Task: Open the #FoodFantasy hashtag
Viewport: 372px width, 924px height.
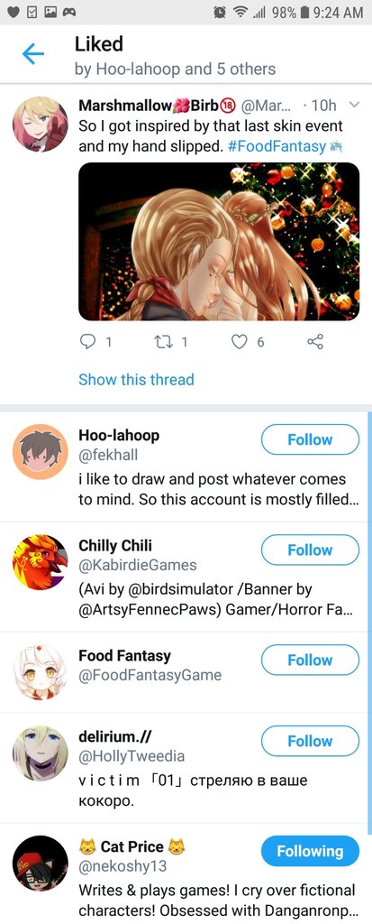Action: 277,146
